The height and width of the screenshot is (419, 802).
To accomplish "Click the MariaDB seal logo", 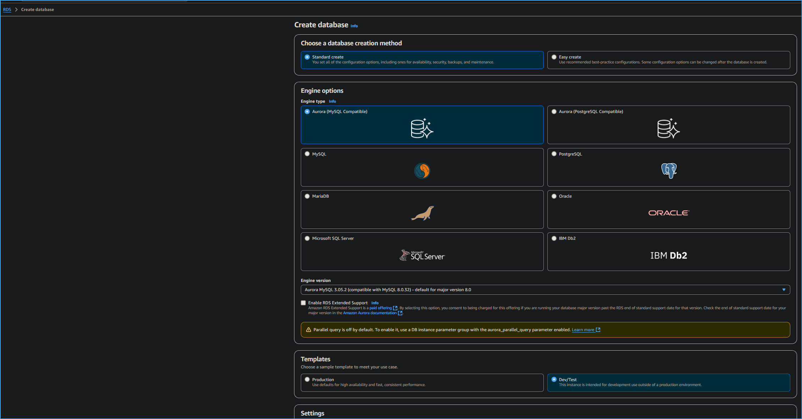I will tap(423, 213).
